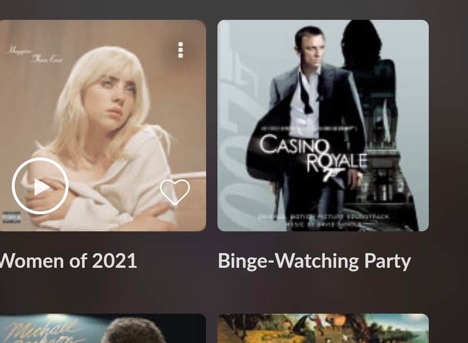Open the Casino Royale soundtrack cover
This screenshot has width=468, height=343.
[x=323, y=125]
